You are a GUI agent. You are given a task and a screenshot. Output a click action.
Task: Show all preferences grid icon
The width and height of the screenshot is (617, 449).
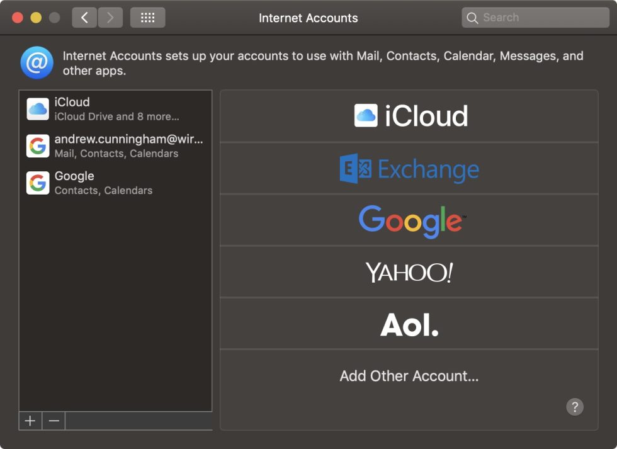[x=147, y=18]
